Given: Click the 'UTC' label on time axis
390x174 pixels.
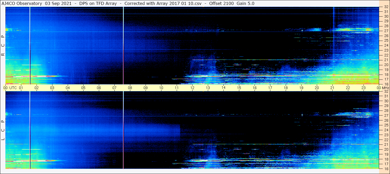Looking at the screenshot, I should coord(13,88).
